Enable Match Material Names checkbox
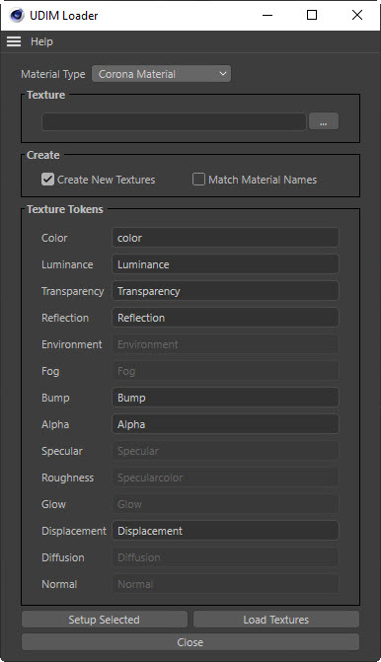The image size is (381, 662). [x=198, y=180]
